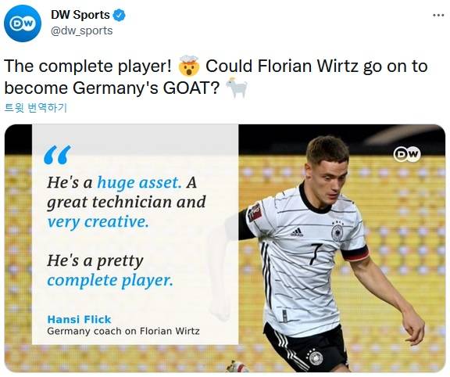This screenshot has height=377, width=450.
Task: Click the DW Sports account name
Action: coord(80,15)
